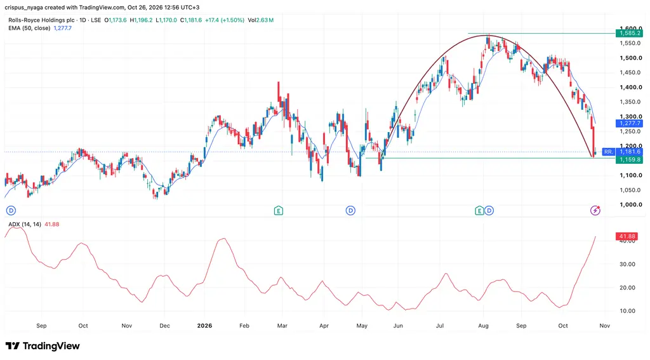Click the 1,181.6 current price label
Screen dimensions: 650x360
pos(629,152)
